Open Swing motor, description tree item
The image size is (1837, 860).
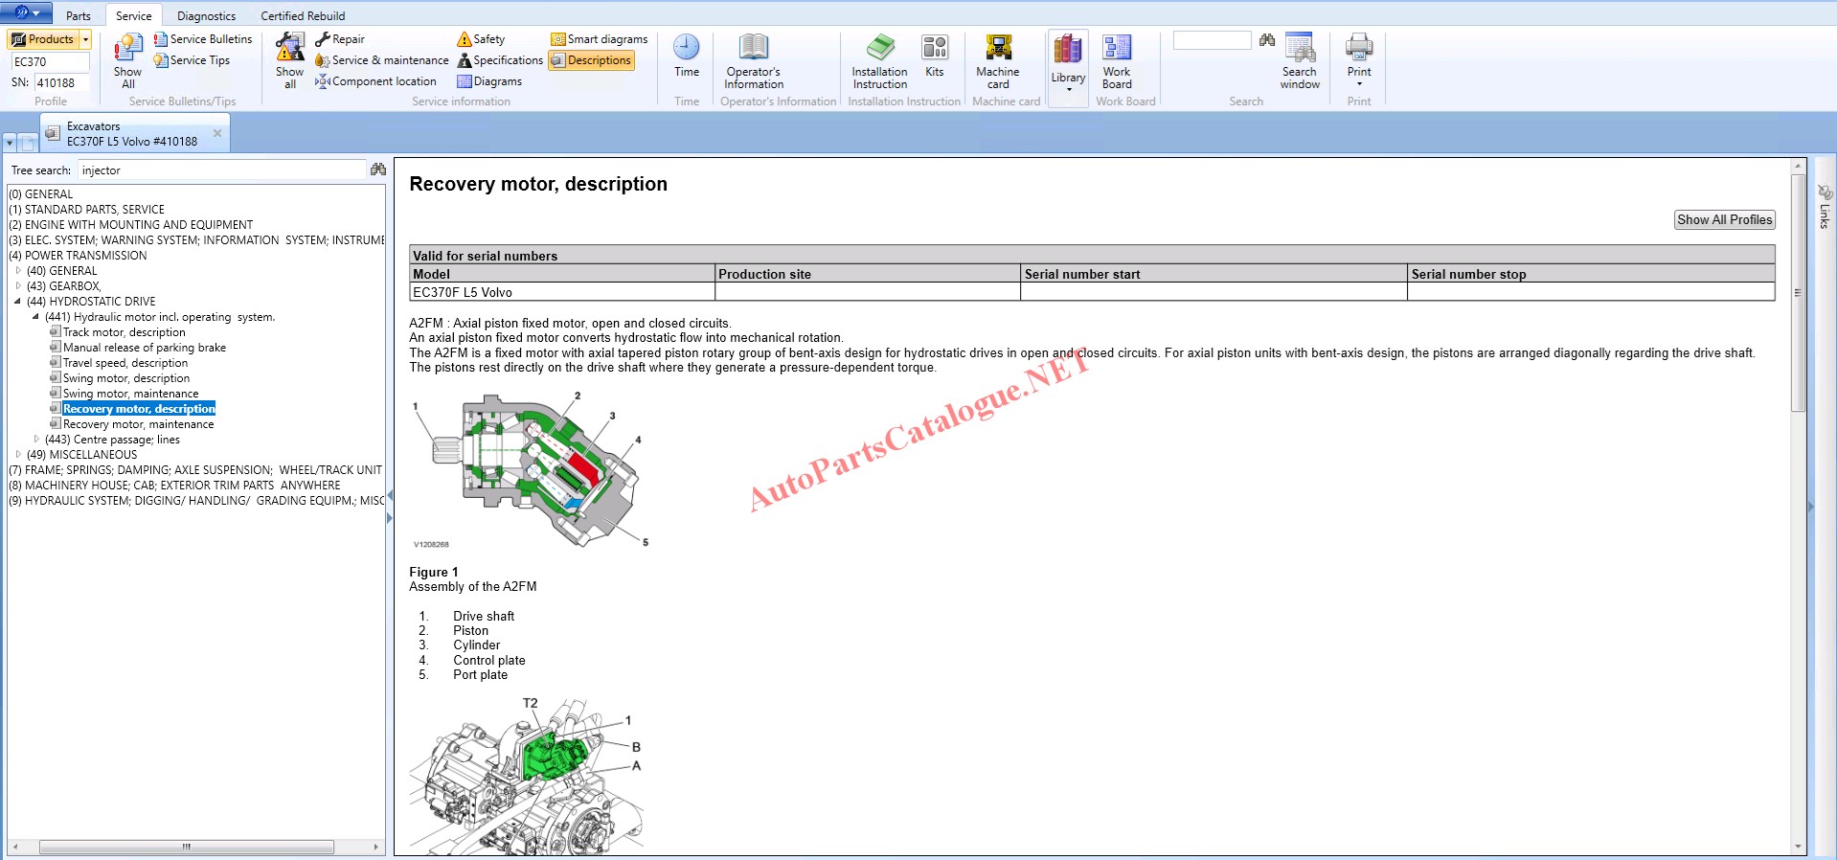coord(125,378)
